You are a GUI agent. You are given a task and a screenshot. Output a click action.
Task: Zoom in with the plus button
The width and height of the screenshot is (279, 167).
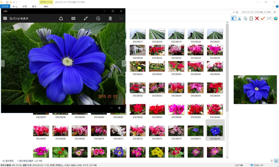119,108
